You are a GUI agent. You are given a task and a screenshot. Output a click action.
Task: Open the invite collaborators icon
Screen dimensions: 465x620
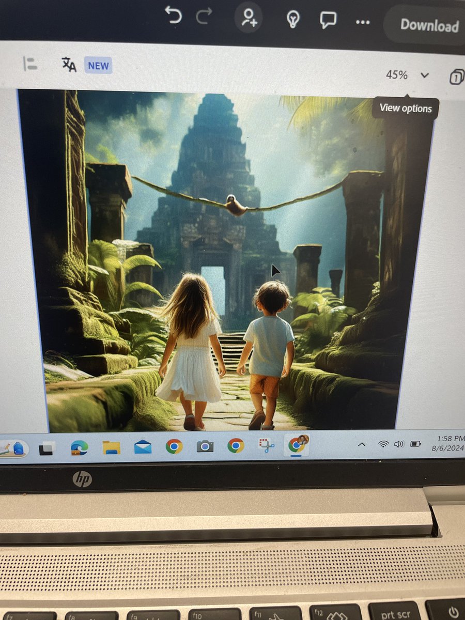[x=249, y=18]
